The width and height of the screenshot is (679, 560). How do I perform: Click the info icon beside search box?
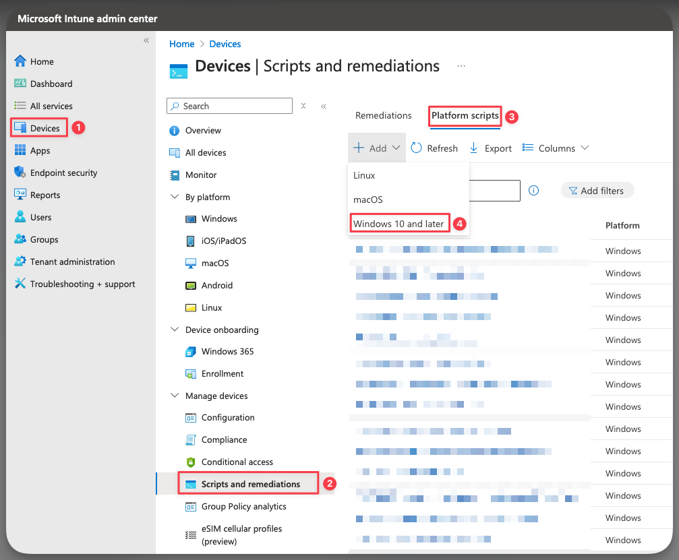[533, 191]
